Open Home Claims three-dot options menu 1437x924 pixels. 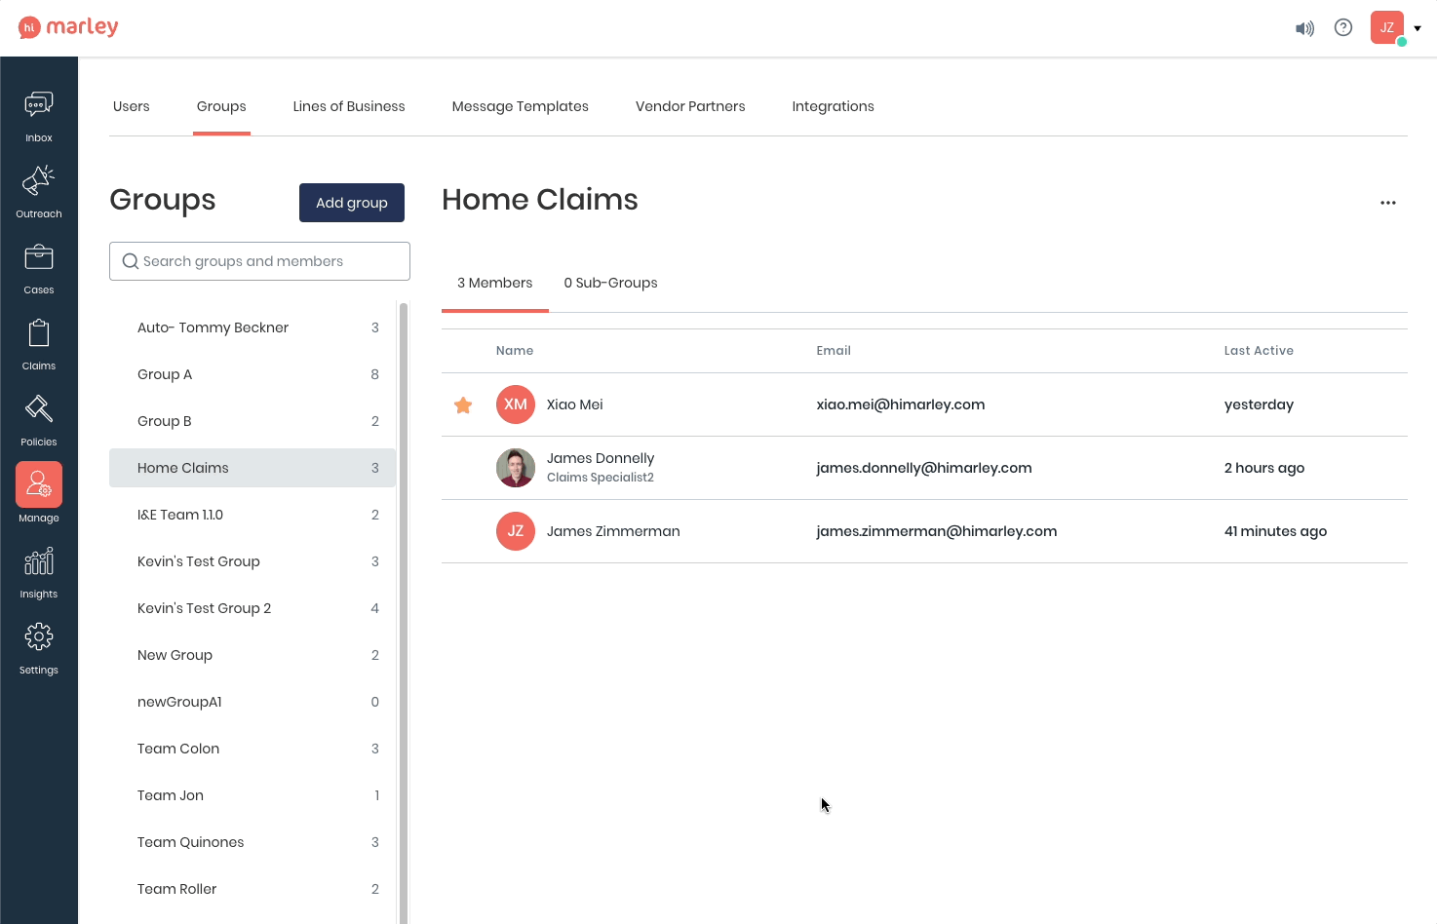pyautogui.click(x=1388, y=203)
